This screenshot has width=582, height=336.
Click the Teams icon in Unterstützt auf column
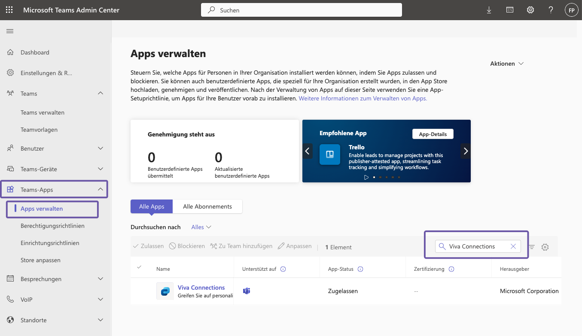coord(247,291)
